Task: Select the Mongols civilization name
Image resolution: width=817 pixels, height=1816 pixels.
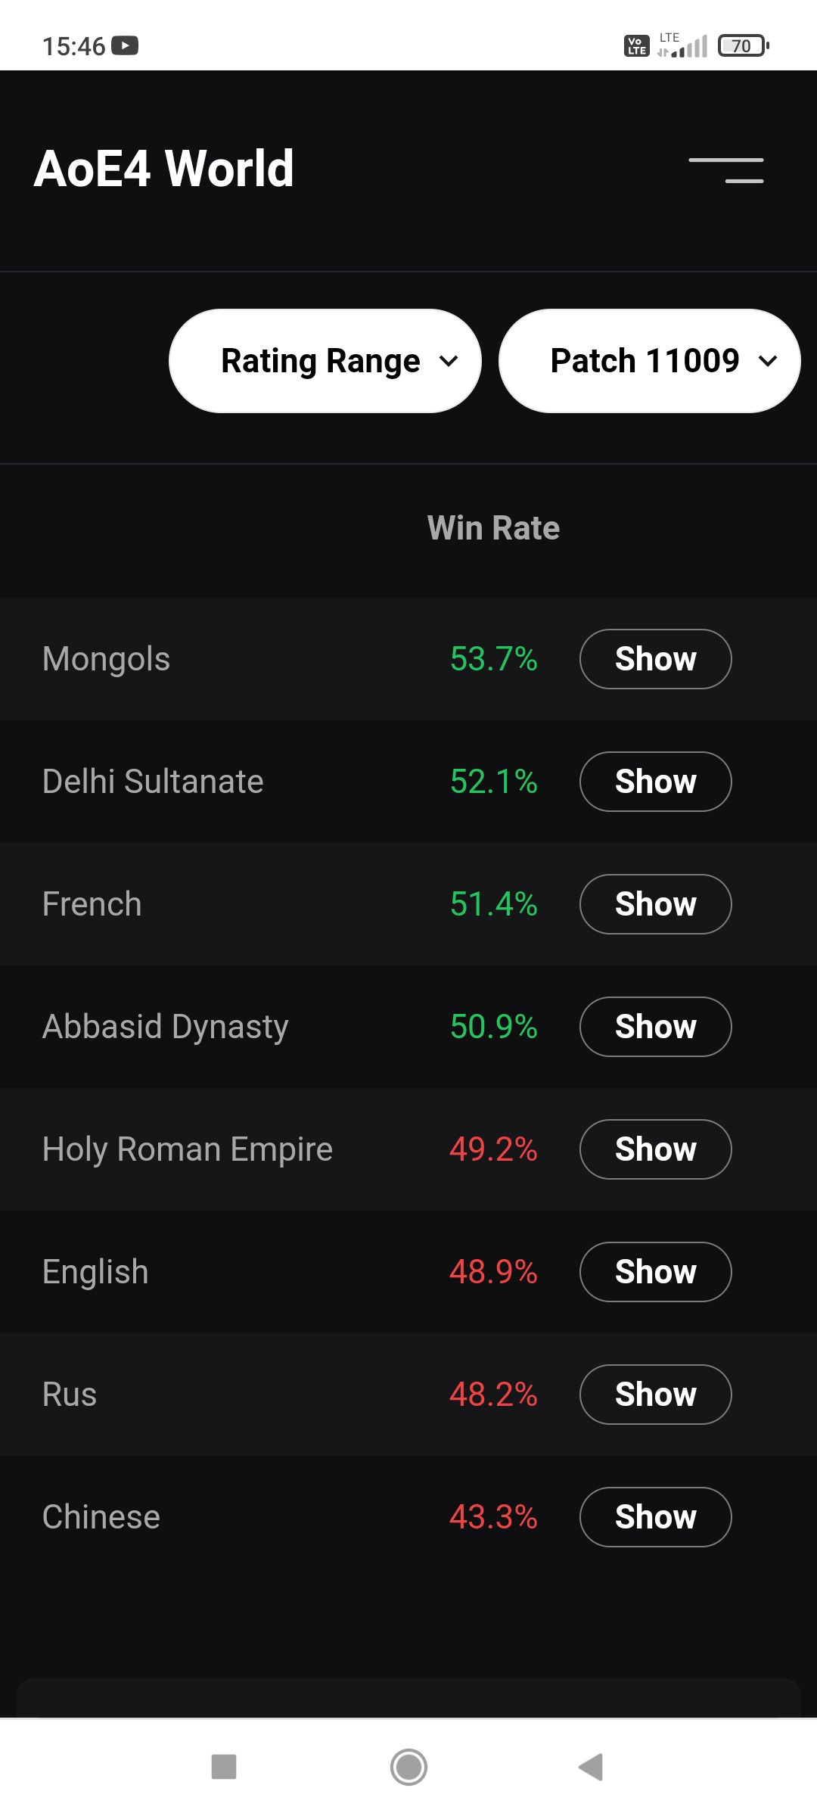Action: 107,659
